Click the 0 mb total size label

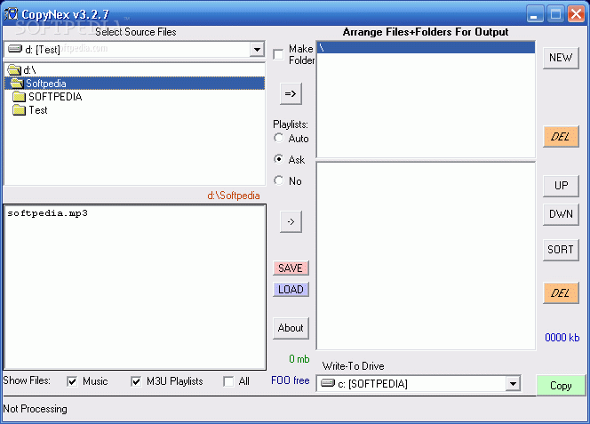click(x=299, y=359)
